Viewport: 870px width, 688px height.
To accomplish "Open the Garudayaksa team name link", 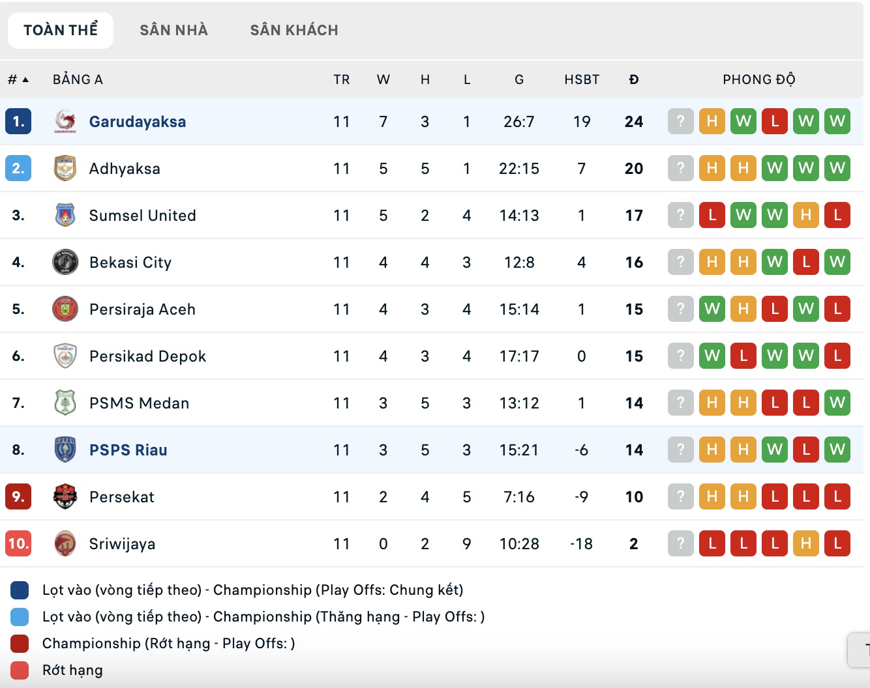I will click(136, 121).
